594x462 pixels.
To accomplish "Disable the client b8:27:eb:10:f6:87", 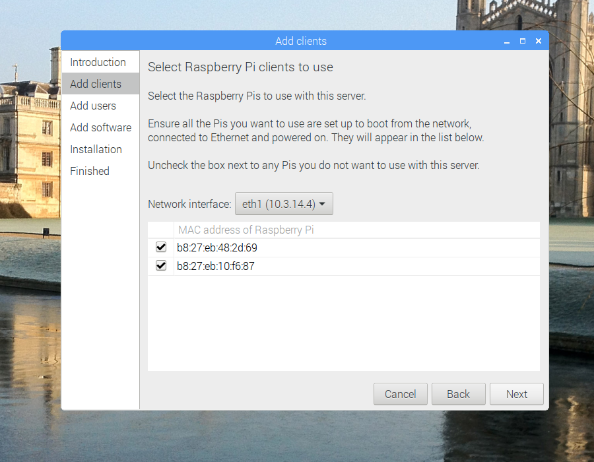I will coord(161,266).
